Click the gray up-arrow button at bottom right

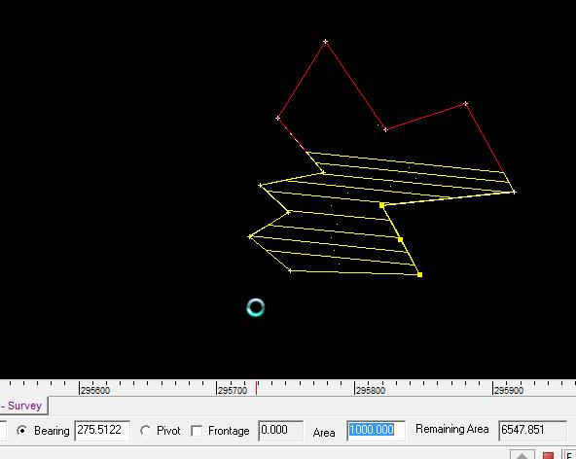click(522, 455)
